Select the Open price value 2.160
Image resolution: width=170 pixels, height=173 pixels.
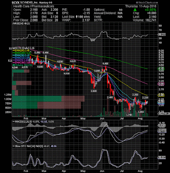click(34, 10)
